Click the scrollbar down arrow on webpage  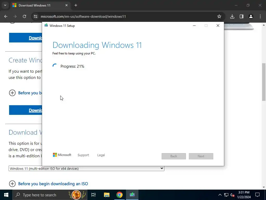click(x=264, y=187)
